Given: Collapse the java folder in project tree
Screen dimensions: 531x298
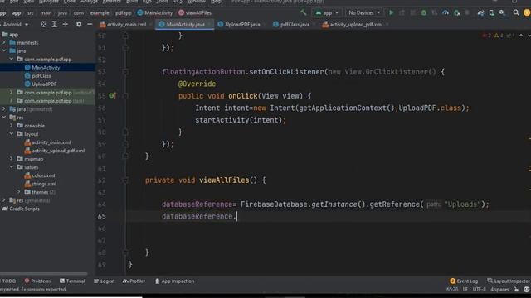Looking at the screenshot, I should pyautogui.click(x=4, y=50).
